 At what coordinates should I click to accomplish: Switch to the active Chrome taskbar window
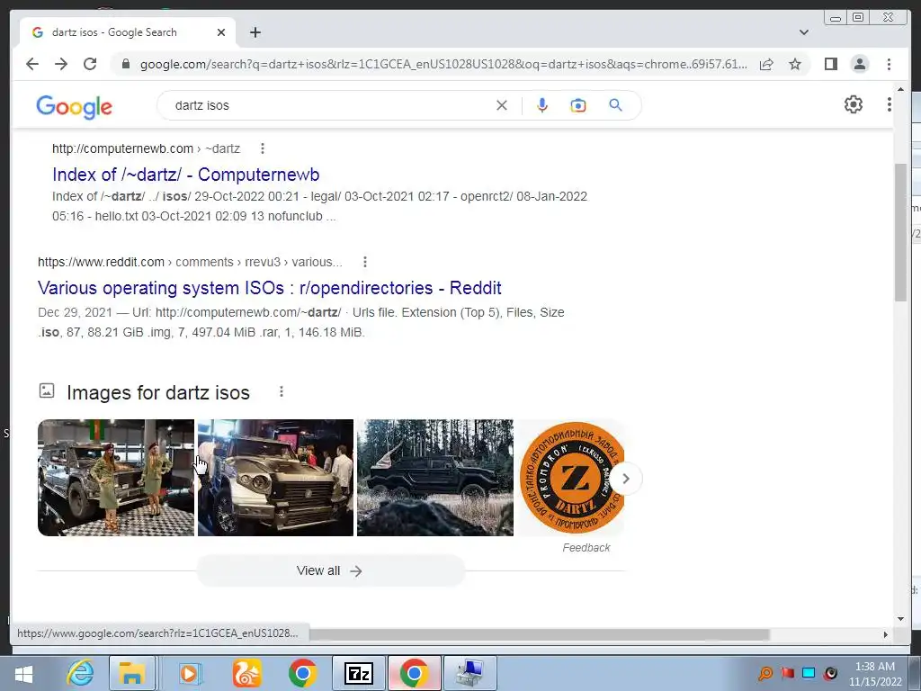point(414,673)
